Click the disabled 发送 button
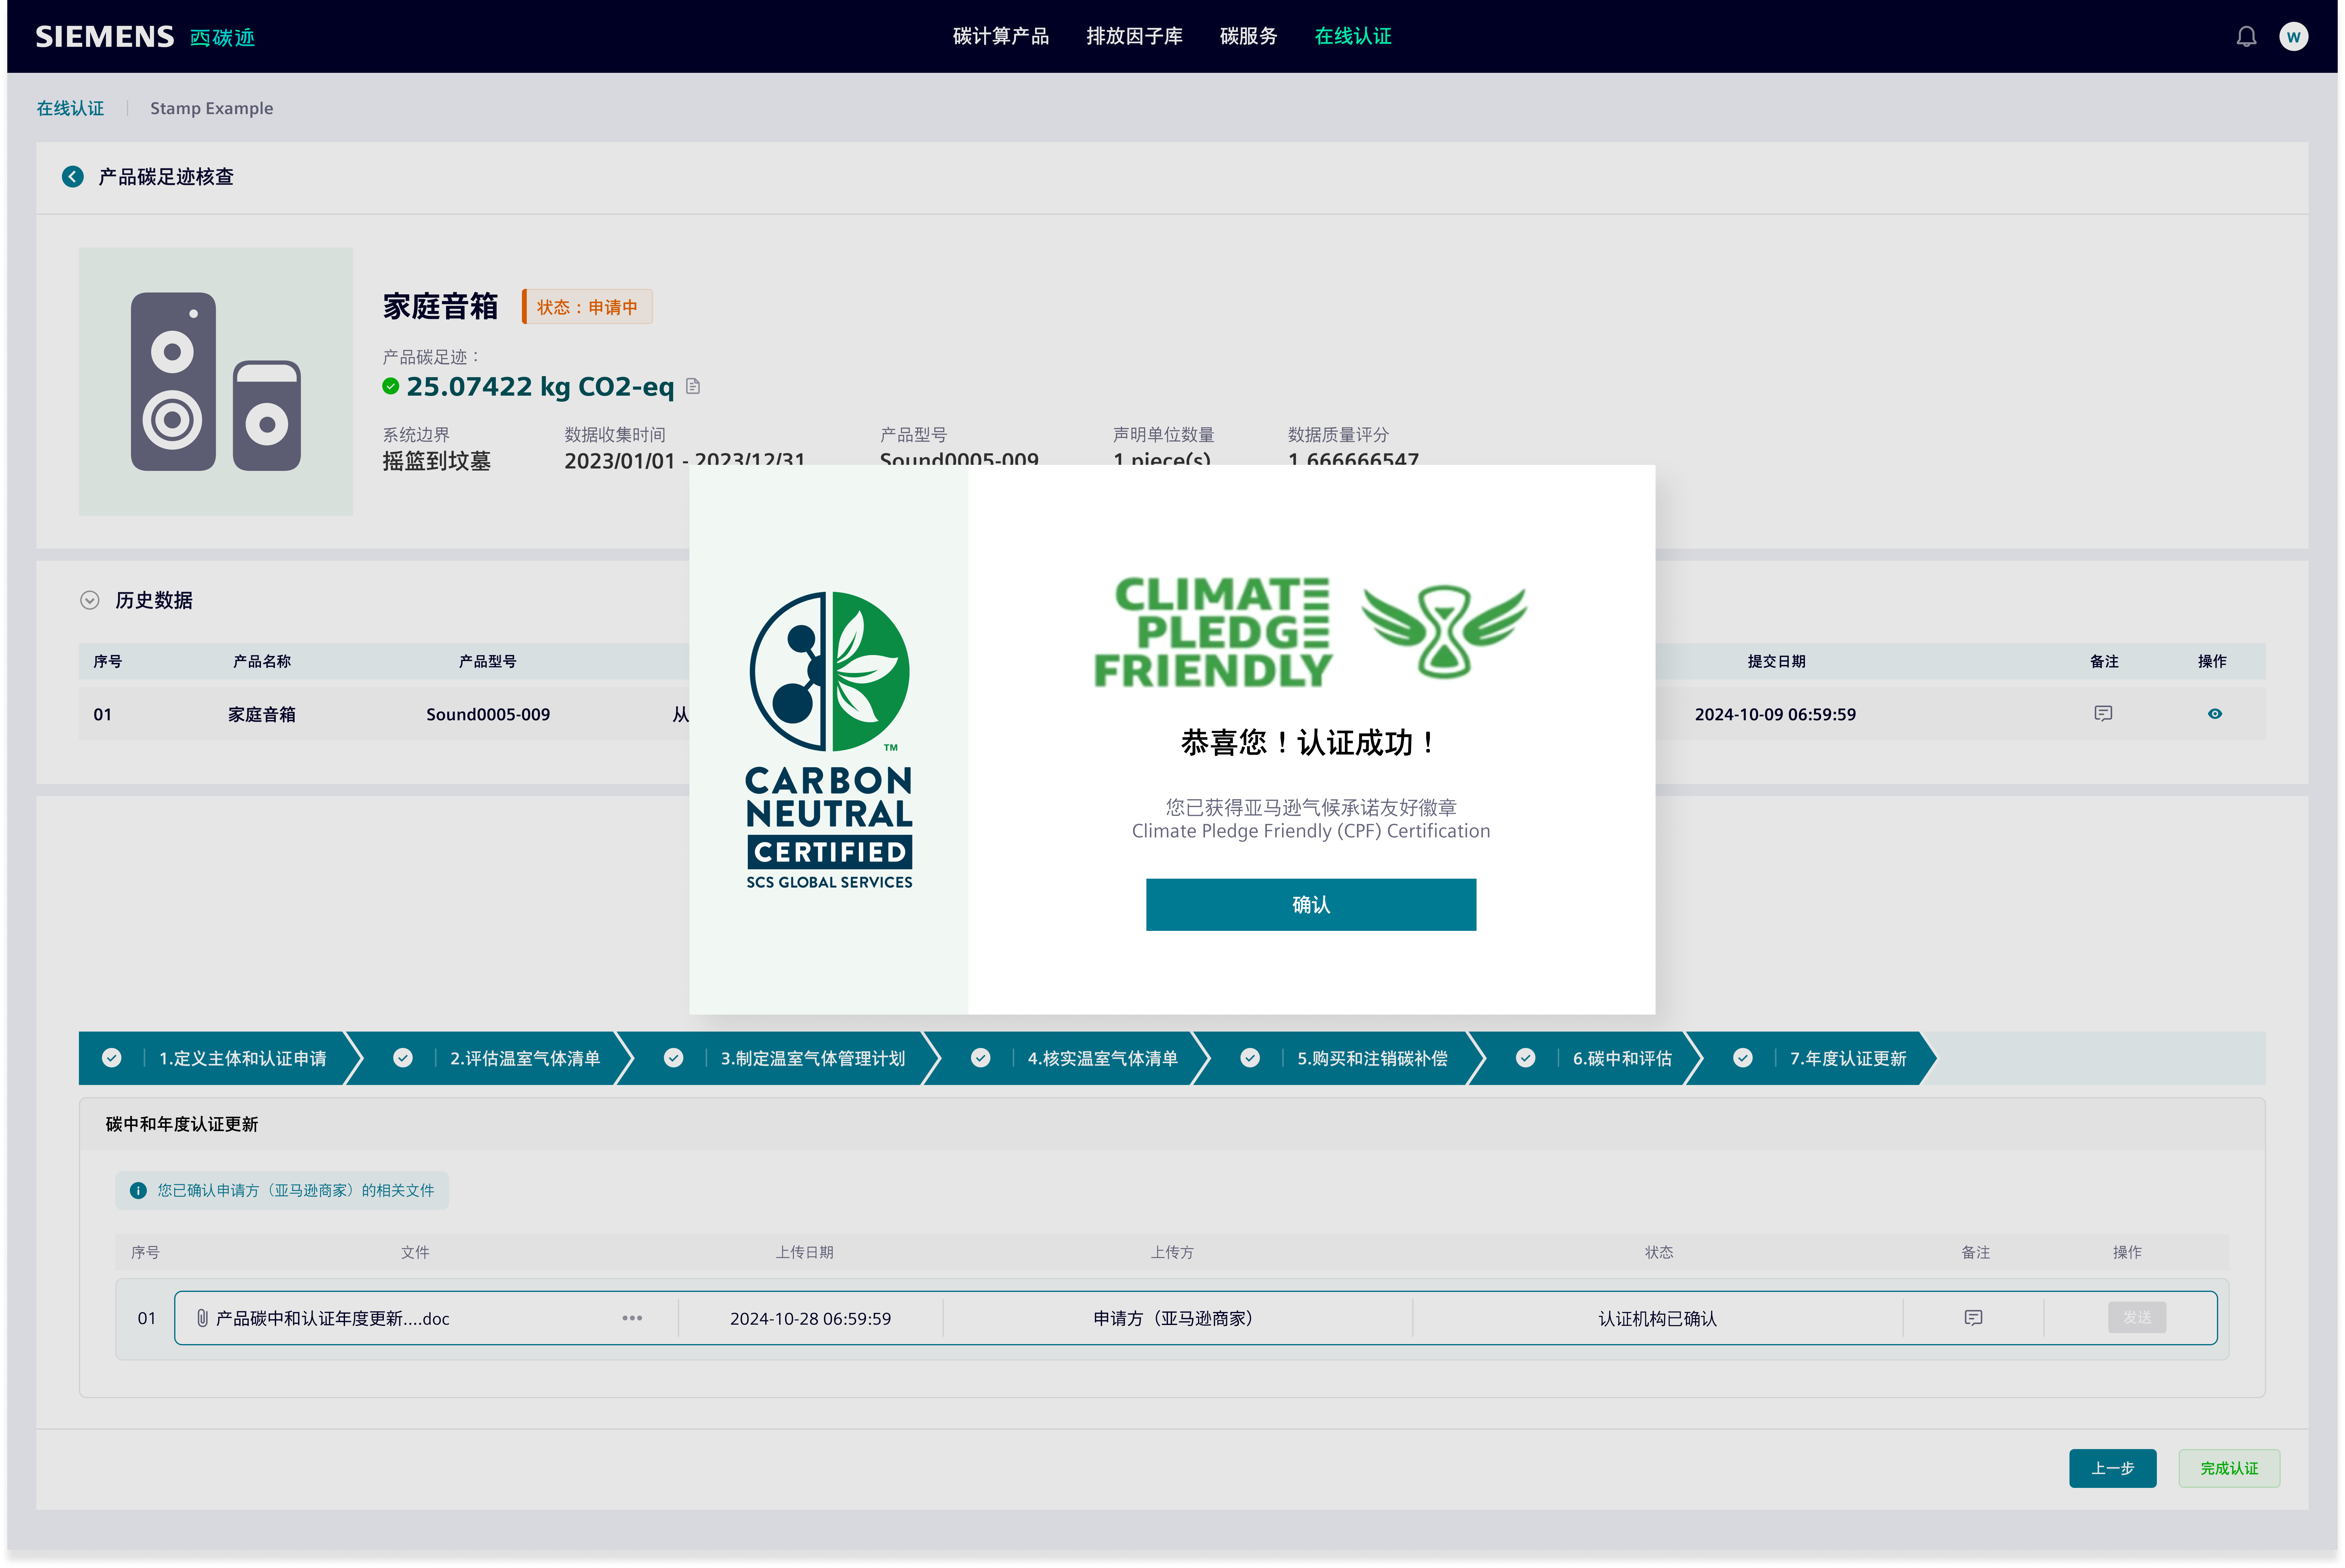 pyautogui.click(x=2137, y=1317)
